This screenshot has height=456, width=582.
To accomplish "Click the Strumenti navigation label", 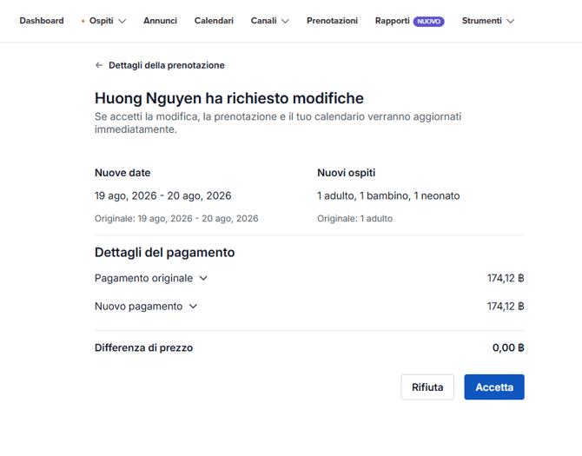I will click(481, 21).
